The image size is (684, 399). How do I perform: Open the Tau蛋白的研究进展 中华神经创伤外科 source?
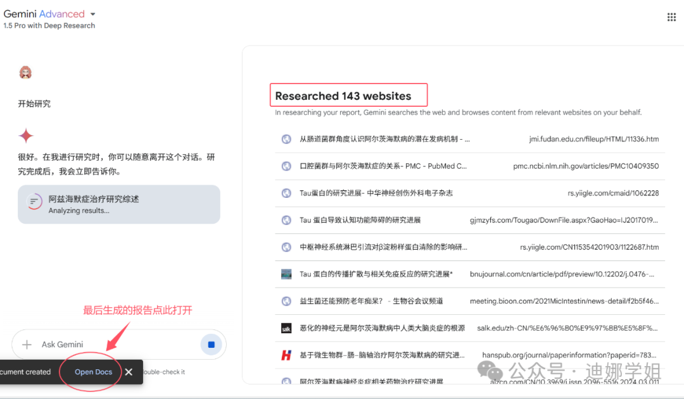470,193
